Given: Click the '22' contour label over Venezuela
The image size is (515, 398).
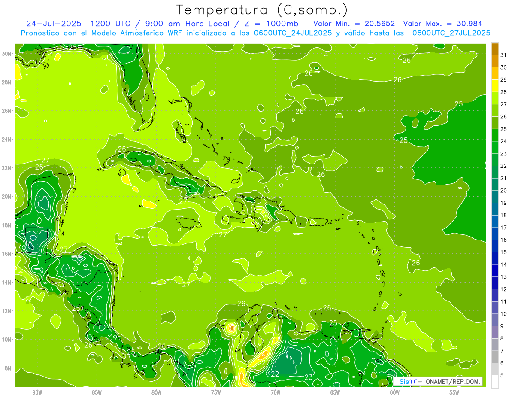Looking at the screenshot, I should (x=275, y=374).
